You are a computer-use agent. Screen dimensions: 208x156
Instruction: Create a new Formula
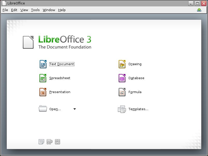point(135,92)
